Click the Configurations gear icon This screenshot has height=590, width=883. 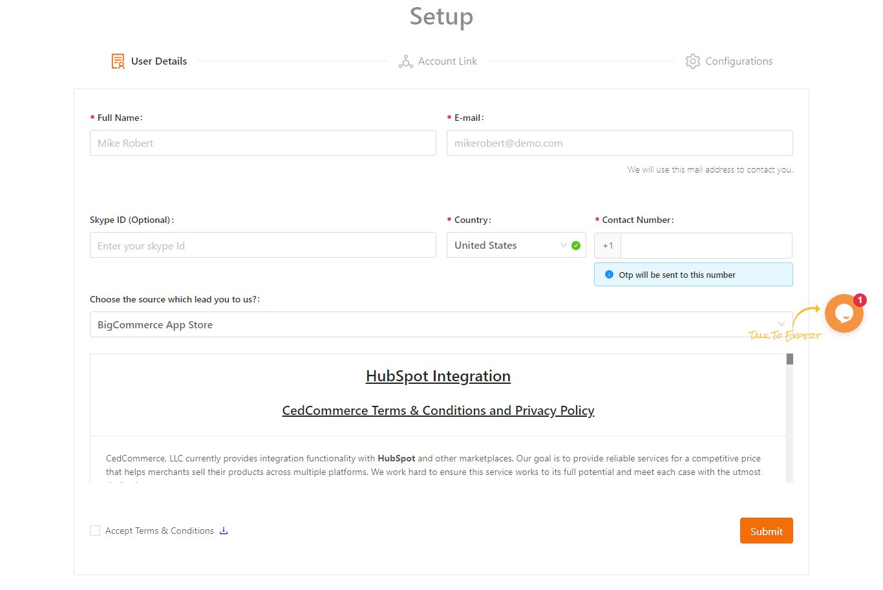pyautogui.click(x=693, y=61)
